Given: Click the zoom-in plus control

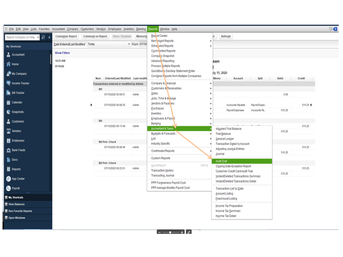Looking at the screenshot, I should [182, 232].
